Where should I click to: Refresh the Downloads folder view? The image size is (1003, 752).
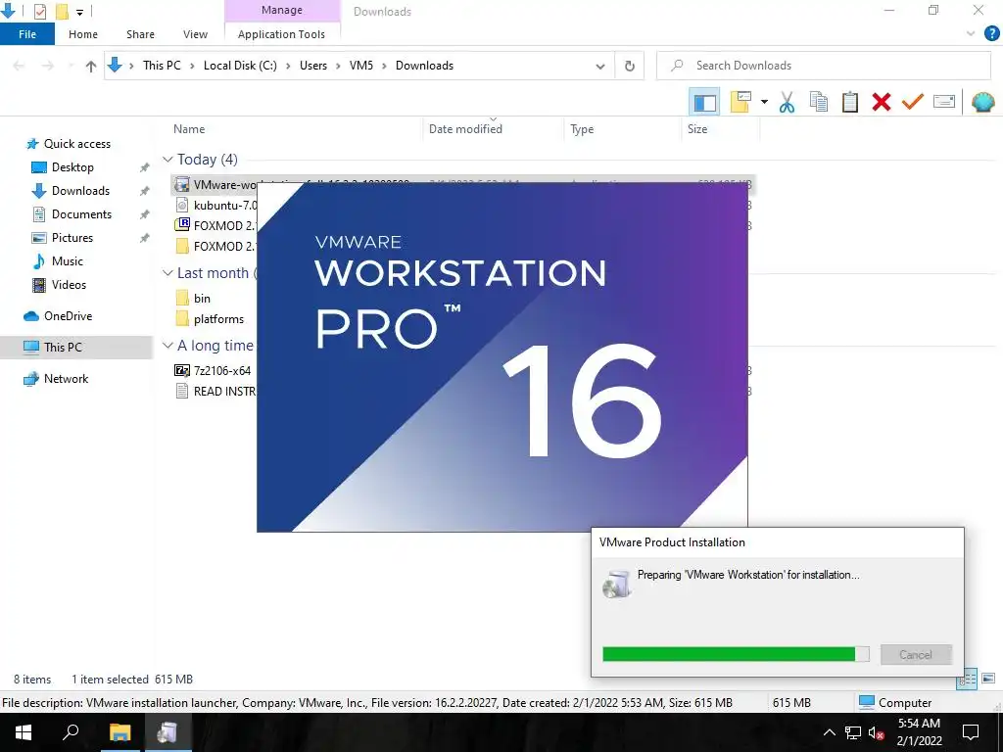[x=630, y=66]
